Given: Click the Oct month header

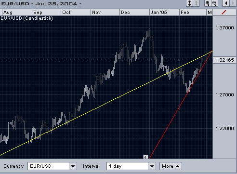Looking at the screenshot, I should point(76,13).
